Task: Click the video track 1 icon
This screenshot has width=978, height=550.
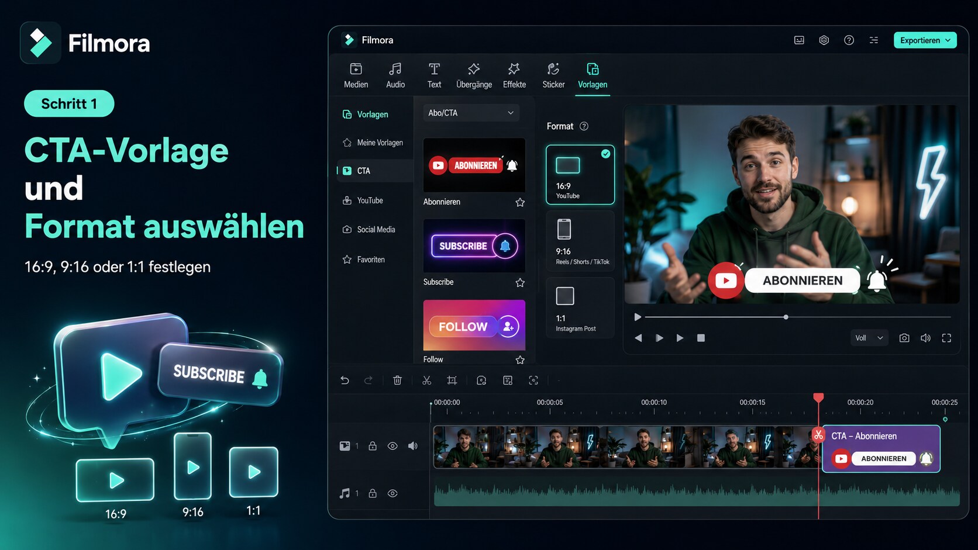Action: [345, 446]
